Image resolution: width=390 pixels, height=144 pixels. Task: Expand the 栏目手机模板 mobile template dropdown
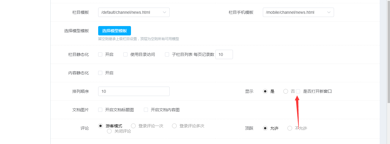coord(298,12)
